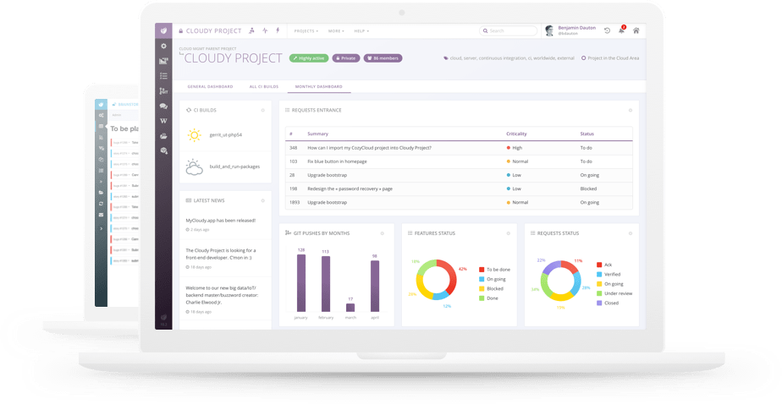The width and height of the screenshot is (782, 404).
Task: Open the gerrit_ut-php54 build link
Action: point(225,135)
